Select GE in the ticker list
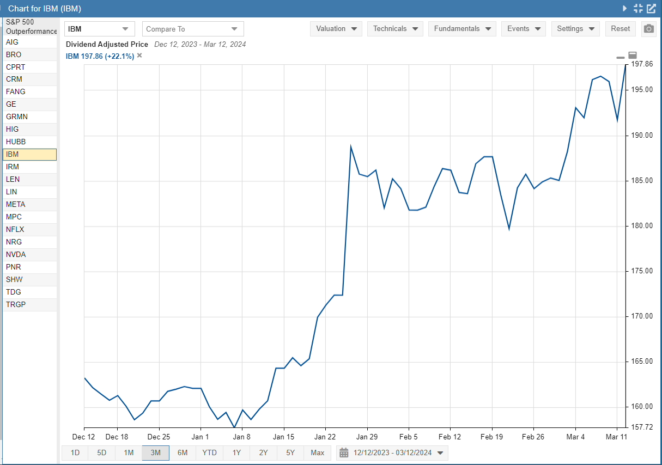 [x=30, y=105]
